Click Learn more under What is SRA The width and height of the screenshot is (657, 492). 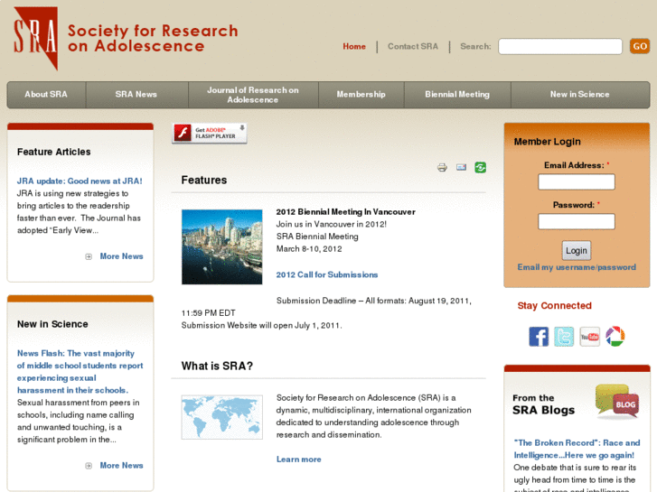click(x=299, y=460)
